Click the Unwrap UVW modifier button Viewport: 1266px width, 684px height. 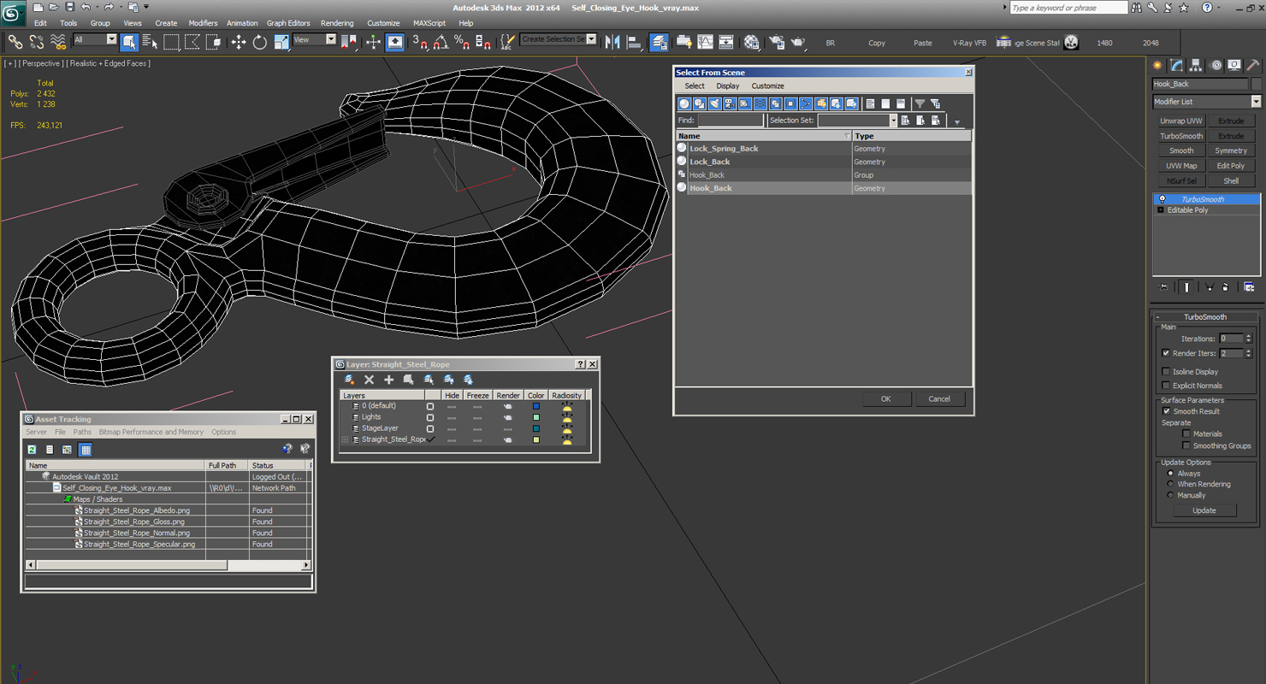pyautogui.click(x=1181, y=121)
